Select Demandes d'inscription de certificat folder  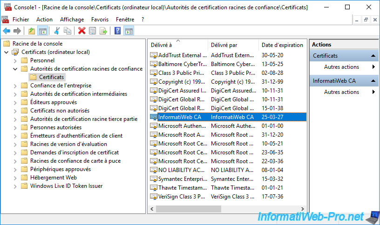click(x=75, y=152)
